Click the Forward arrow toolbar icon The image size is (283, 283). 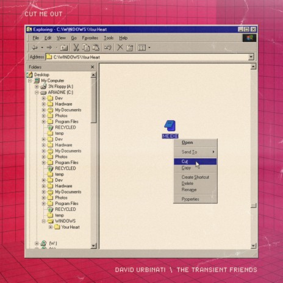tap(49, 48)
